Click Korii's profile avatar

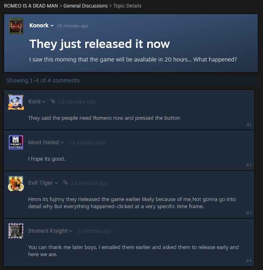[x=16, y=102]
